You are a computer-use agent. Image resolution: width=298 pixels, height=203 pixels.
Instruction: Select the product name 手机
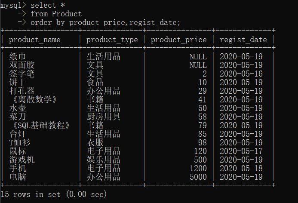pyautogui.click(x=18, y=168)
